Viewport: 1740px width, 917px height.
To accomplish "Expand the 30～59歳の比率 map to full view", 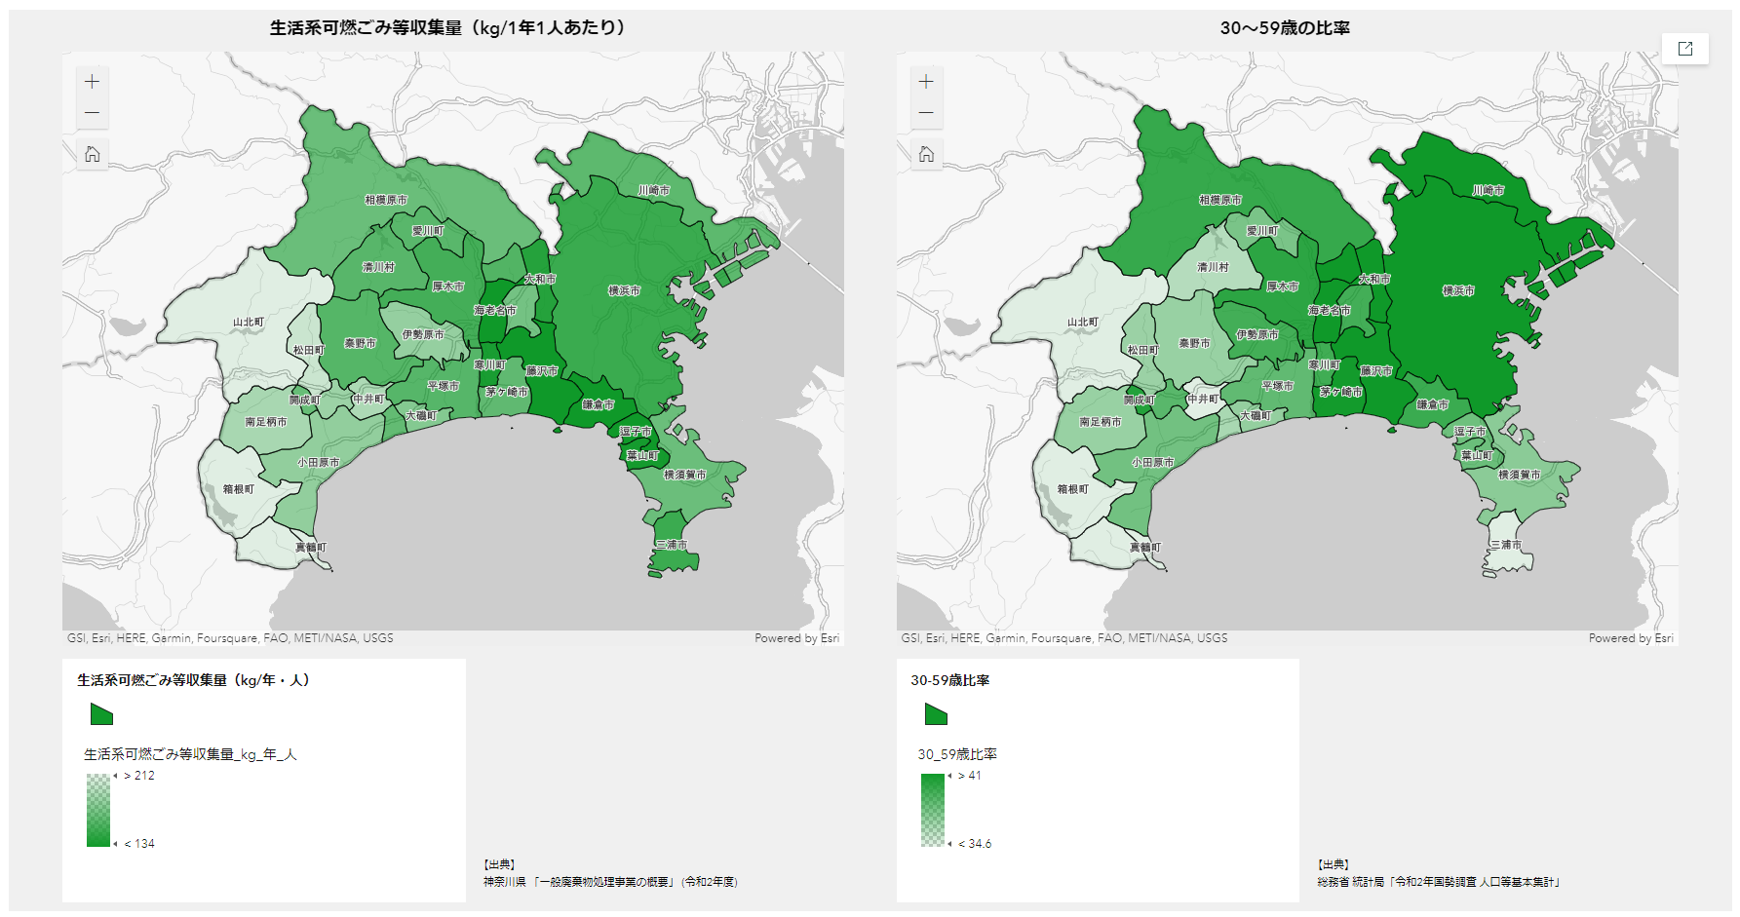I will [x=1685, y=49].
